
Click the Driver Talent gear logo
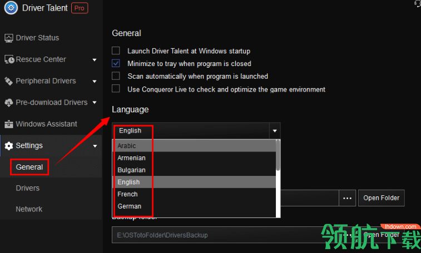coord(11,8)
